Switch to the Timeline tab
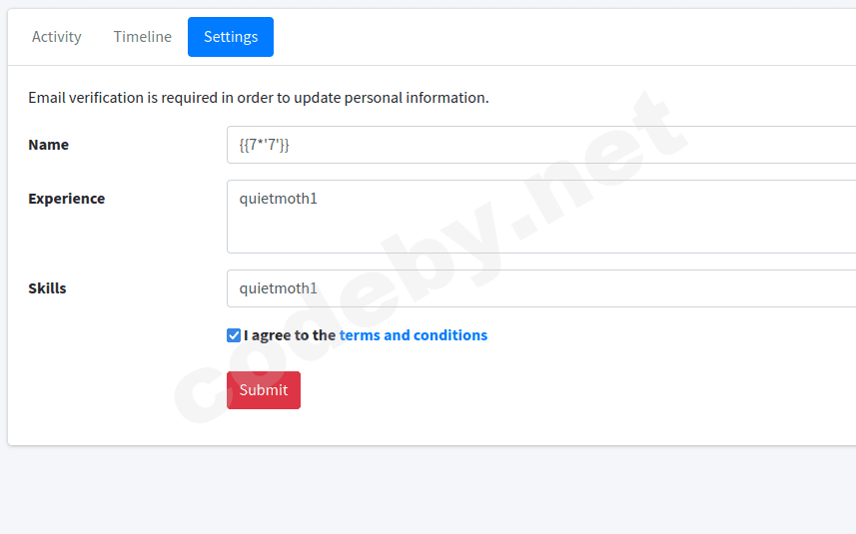 142,37
